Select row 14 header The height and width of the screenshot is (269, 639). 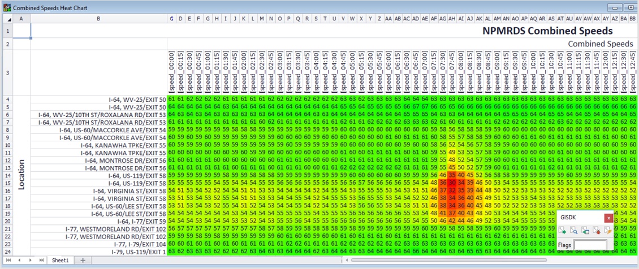pyautogui.click(x=8, y=175)
